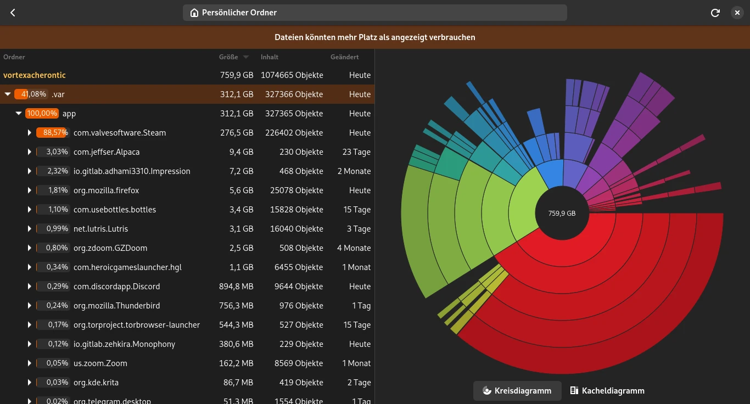The image size is (750, 404).
Task: Close the window with the X icon
Action: [737, 13]
